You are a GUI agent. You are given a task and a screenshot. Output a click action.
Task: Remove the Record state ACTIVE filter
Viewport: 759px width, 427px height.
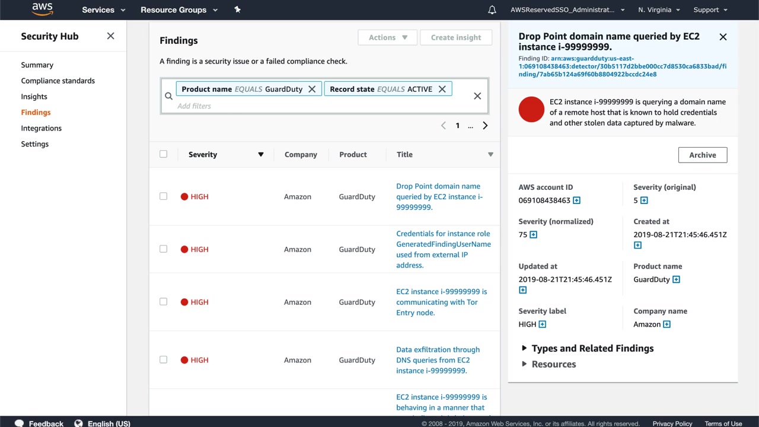pos(442,89)
